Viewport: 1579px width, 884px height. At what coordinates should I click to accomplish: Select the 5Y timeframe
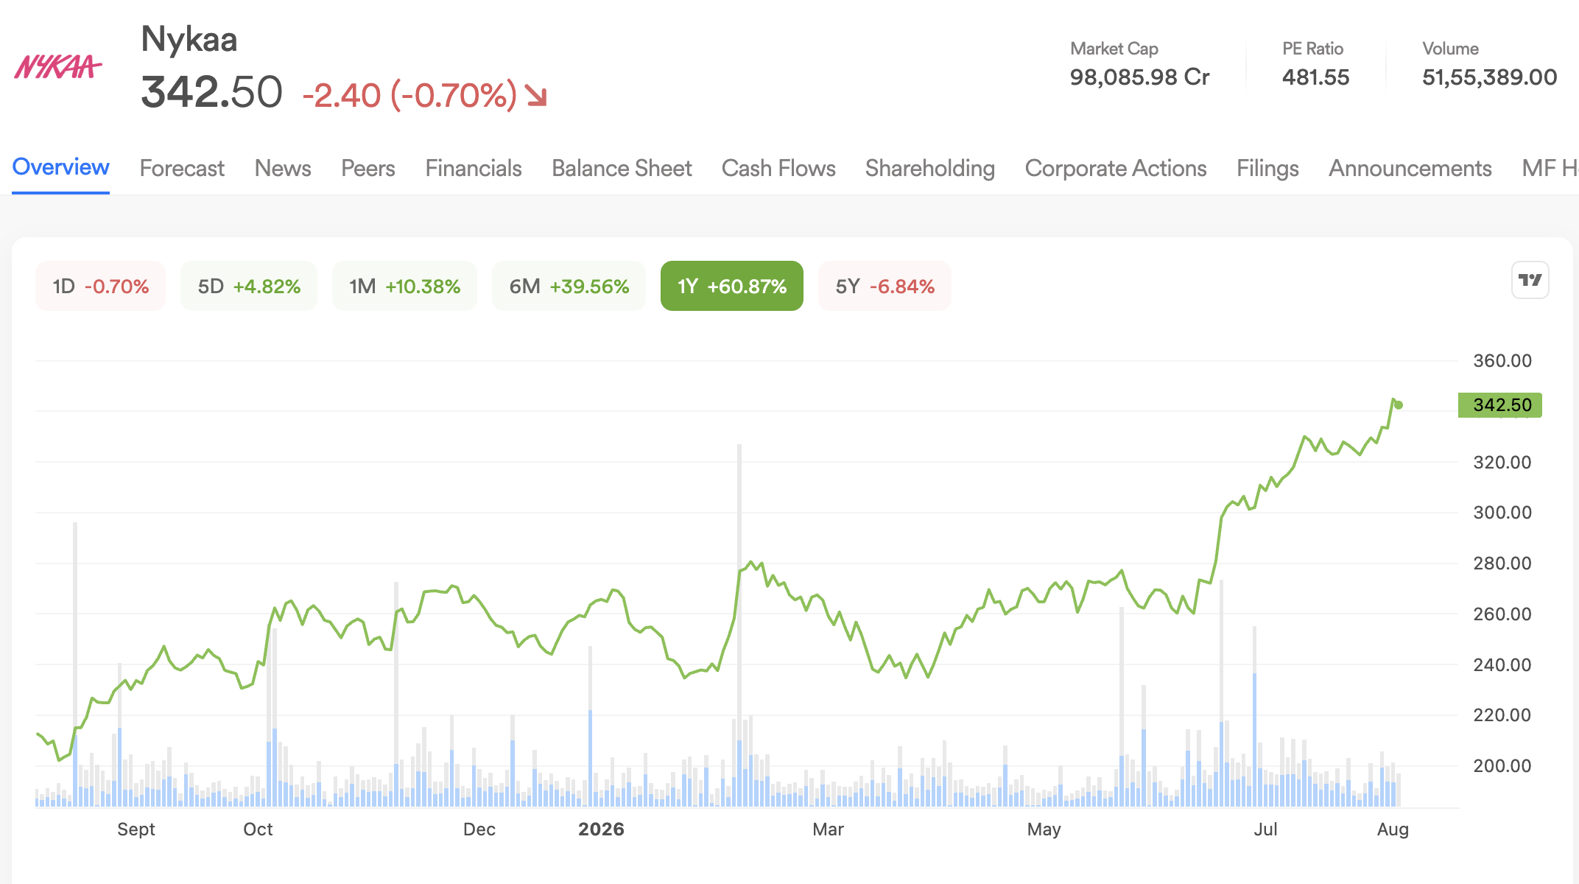point(885,286)
